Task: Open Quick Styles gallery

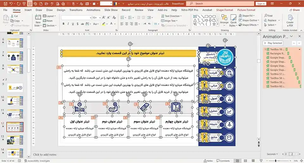Action: pyautogui.click(x=233, y=21)
